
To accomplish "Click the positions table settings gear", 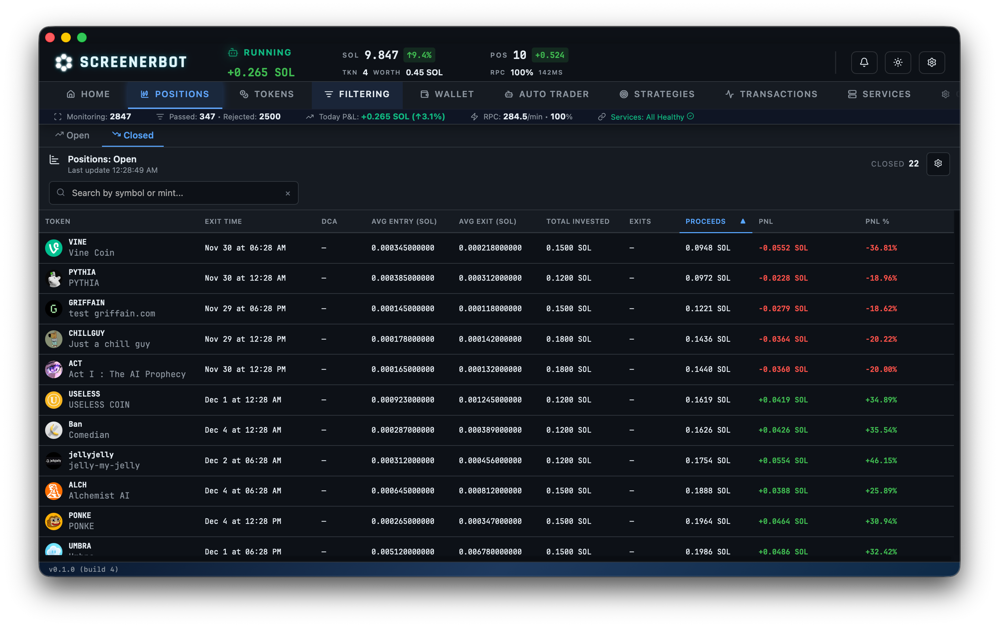I will (x=938, y=163).
